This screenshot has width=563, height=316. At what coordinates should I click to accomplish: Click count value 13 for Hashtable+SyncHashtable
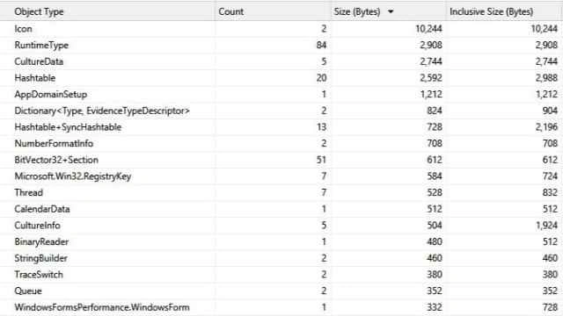tap(321, 127)
